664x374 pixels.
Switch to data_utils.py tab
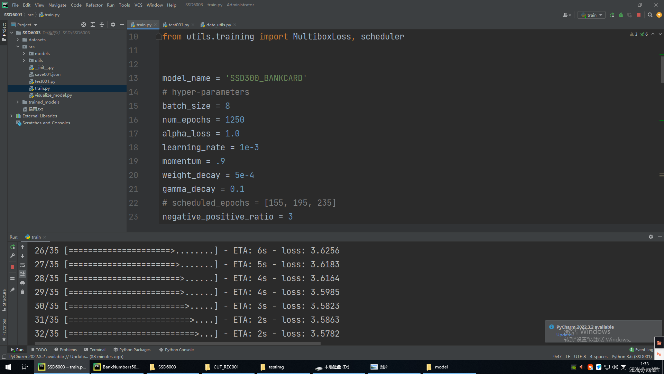218,25
